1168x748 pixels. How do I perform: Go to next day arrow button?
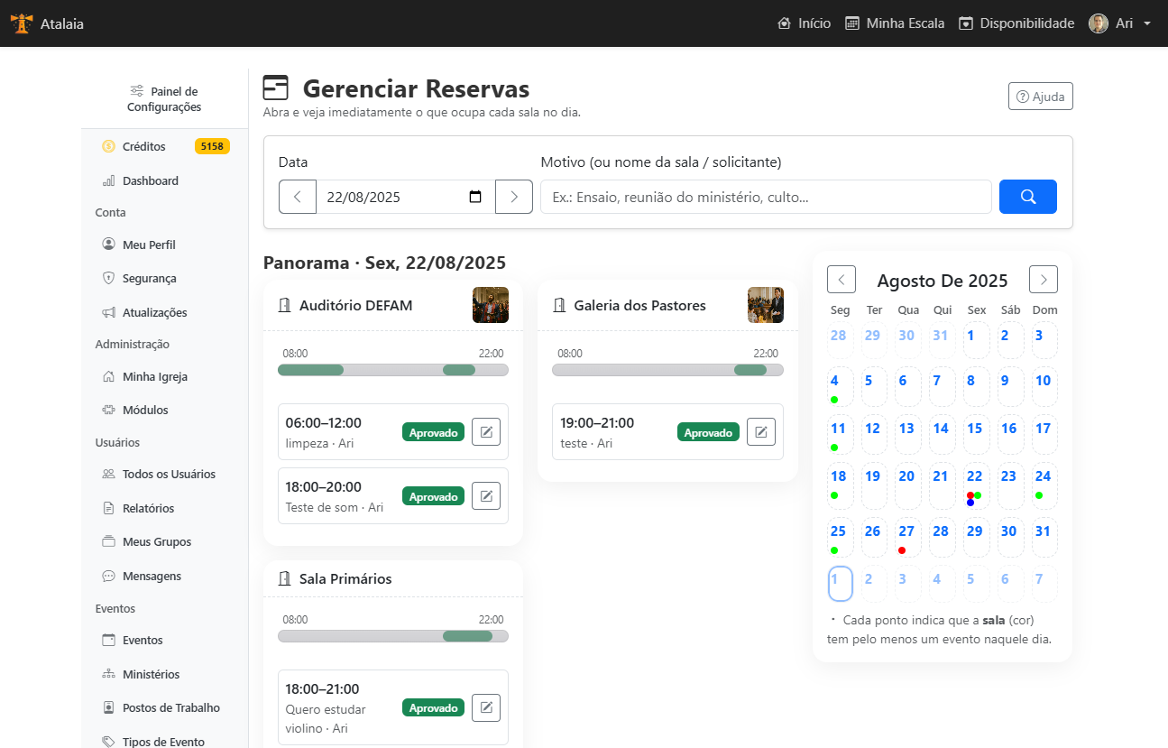514,197
